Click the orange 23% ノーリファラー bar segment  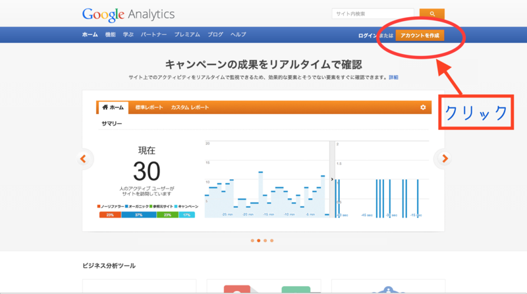click(x=110, y=215)
